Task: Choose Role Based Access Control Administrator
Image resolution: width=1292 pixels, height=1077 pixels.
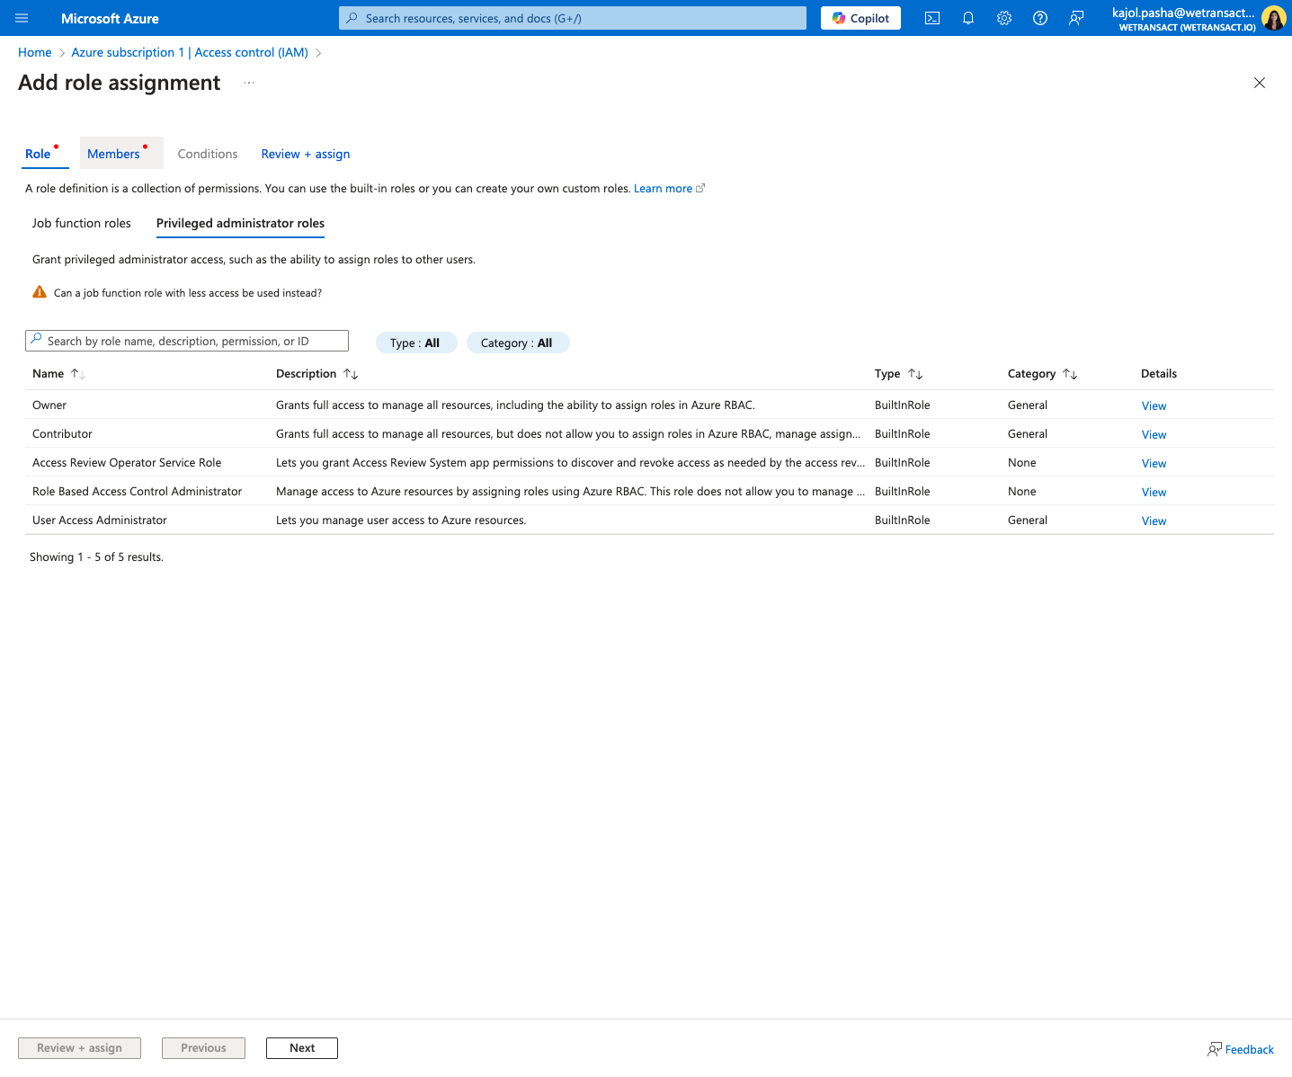Action: tap(649, 492)
